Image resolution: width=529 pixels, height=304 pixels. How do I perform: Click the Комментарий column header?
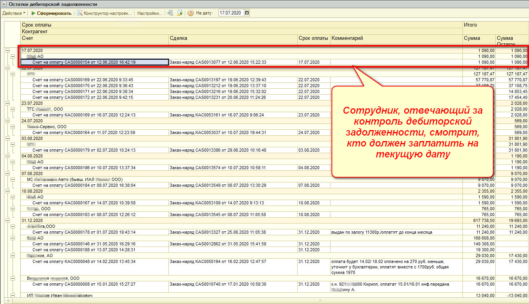[x=396, y=41]
